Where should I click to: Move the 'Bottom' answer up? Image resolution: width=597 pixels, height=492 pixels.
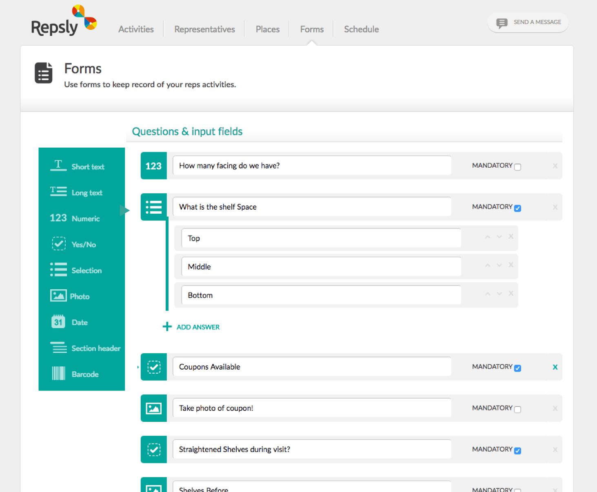coord(487,293)
